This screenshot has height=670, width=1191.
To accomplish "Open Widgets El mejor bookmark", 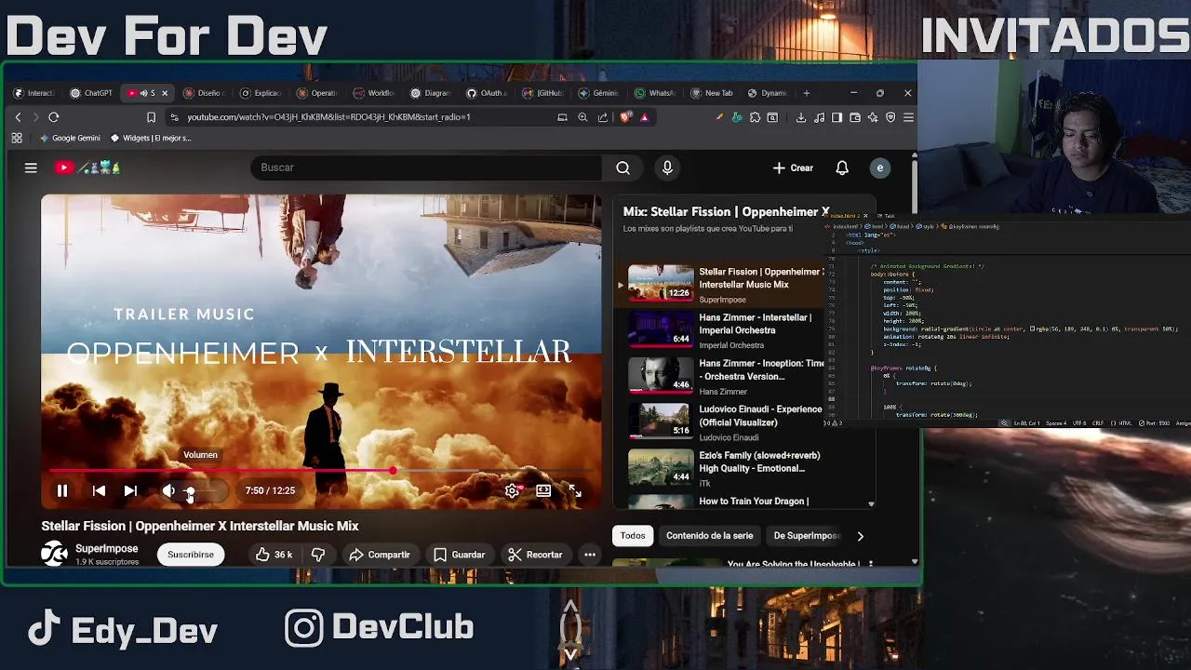I will pyautogui.click(x=150, y=138).
